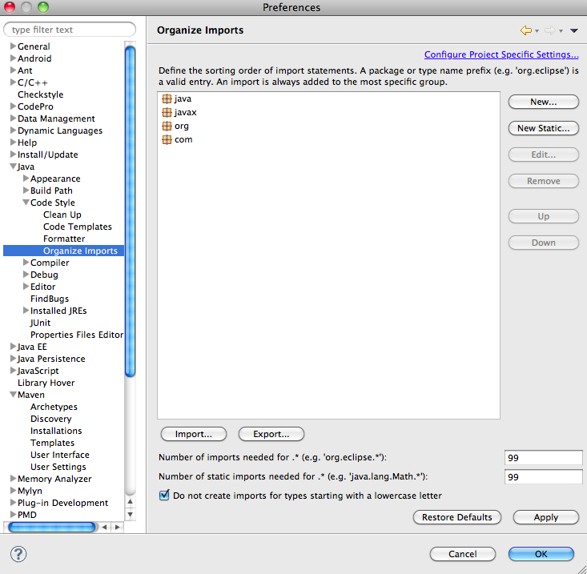
Task: Confirm with the OK button
Action: (x=541, y=554)
